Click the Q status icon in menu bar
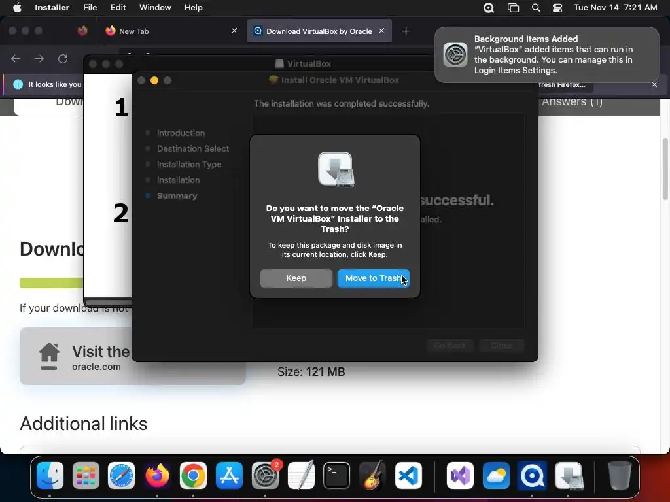Screen dimensions: 670x502 pyautogui.click(x=489, y=8)
